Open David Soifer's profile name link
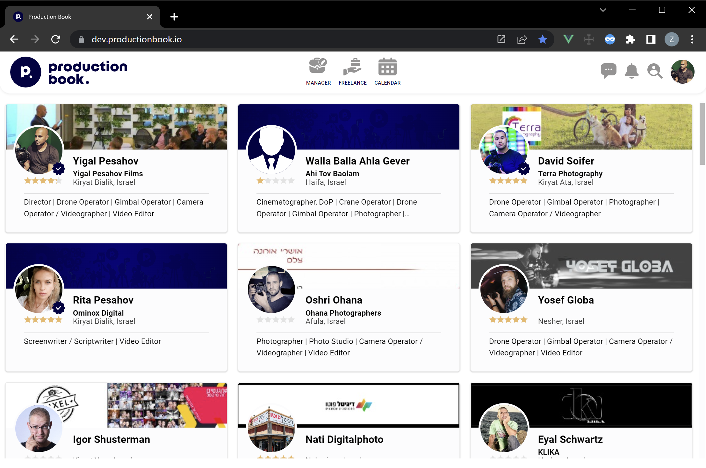The width and height of the screenshot is (706, 468). click(566, 161)
